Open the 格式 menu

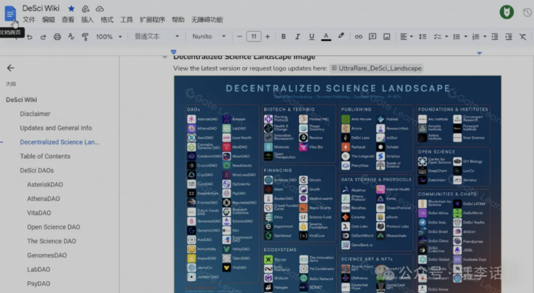coord(107,20)
